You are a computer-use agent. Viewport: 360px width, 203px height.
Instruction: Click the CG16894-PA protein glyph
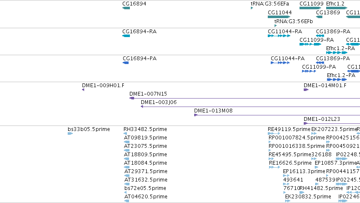click(126, 63)
